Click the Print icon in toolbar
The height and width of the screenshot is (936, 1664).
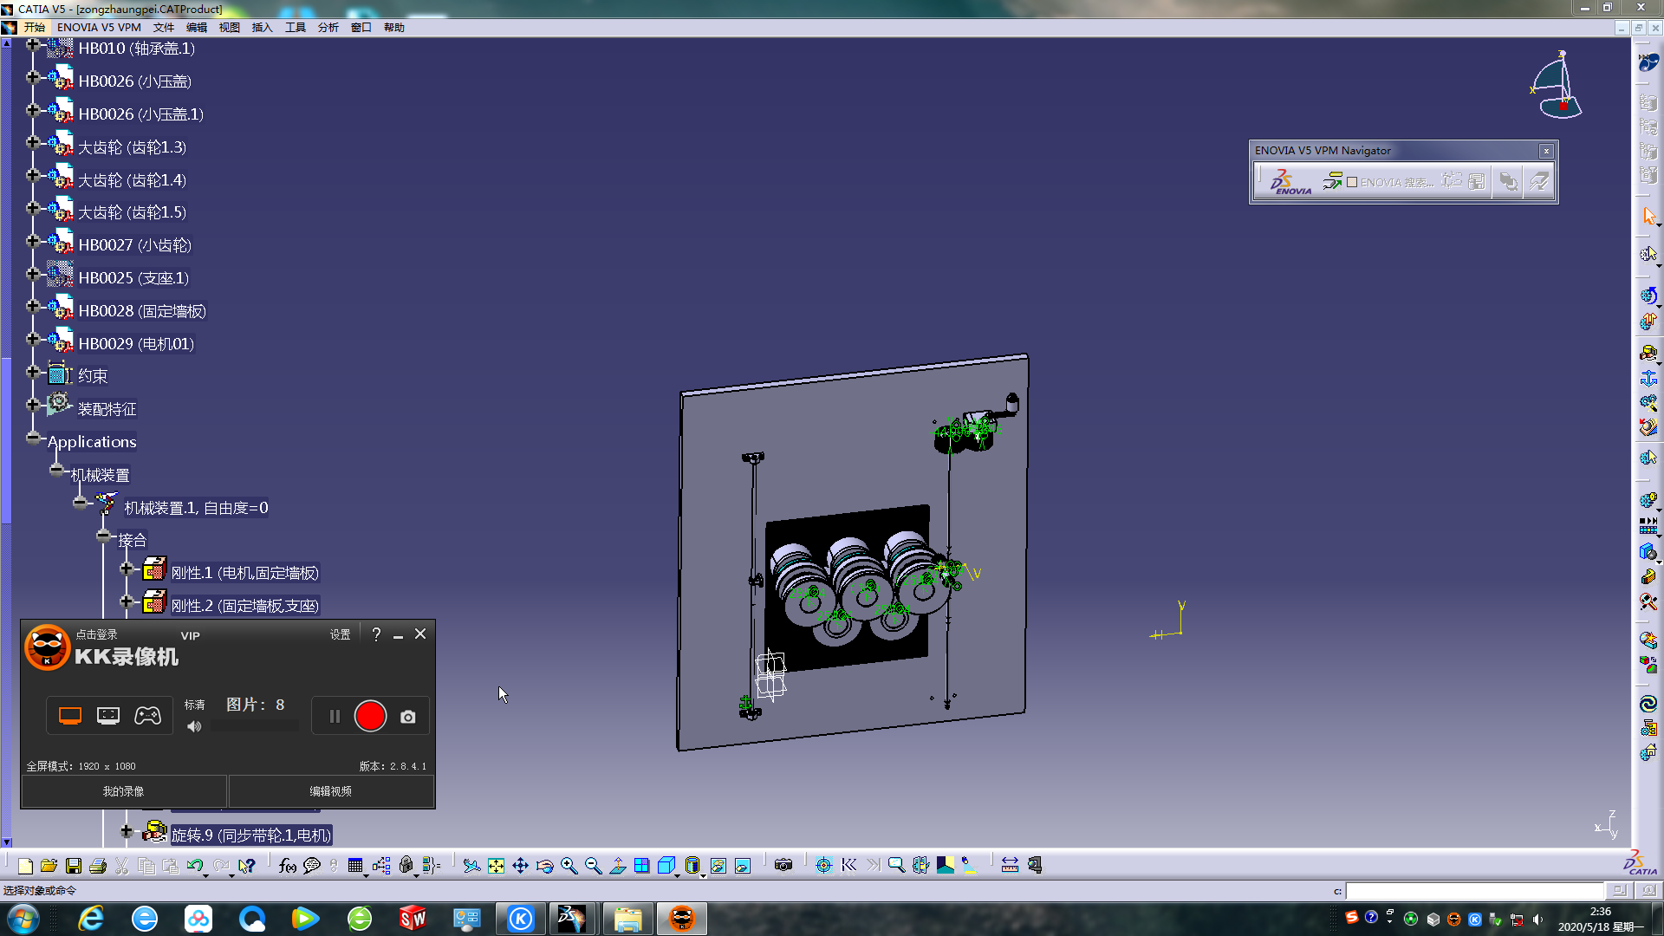pyautogui.click(x=98, y=865)
